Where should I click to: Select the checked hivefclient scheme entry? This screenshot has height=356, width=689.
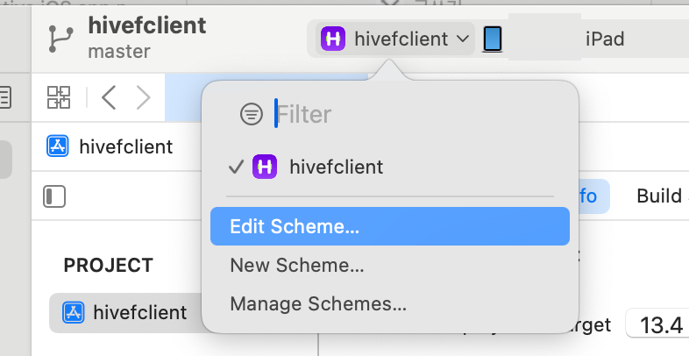click(390, 167)
